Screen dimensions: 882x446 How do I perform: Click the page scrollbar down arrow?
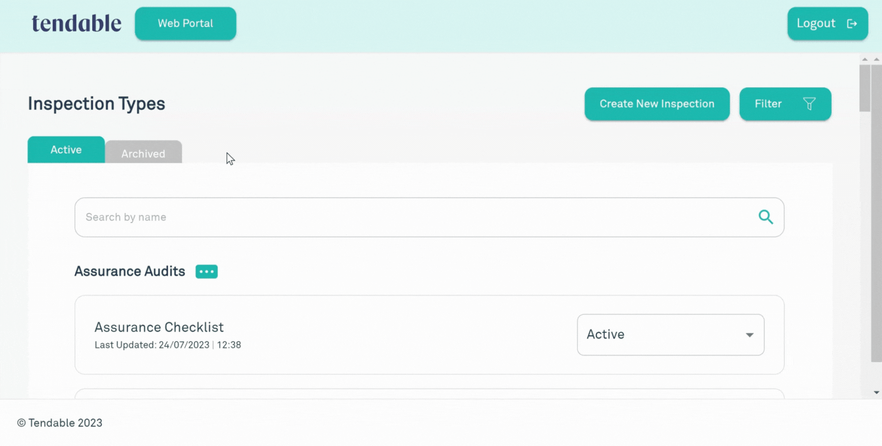(x=876, y=392)
